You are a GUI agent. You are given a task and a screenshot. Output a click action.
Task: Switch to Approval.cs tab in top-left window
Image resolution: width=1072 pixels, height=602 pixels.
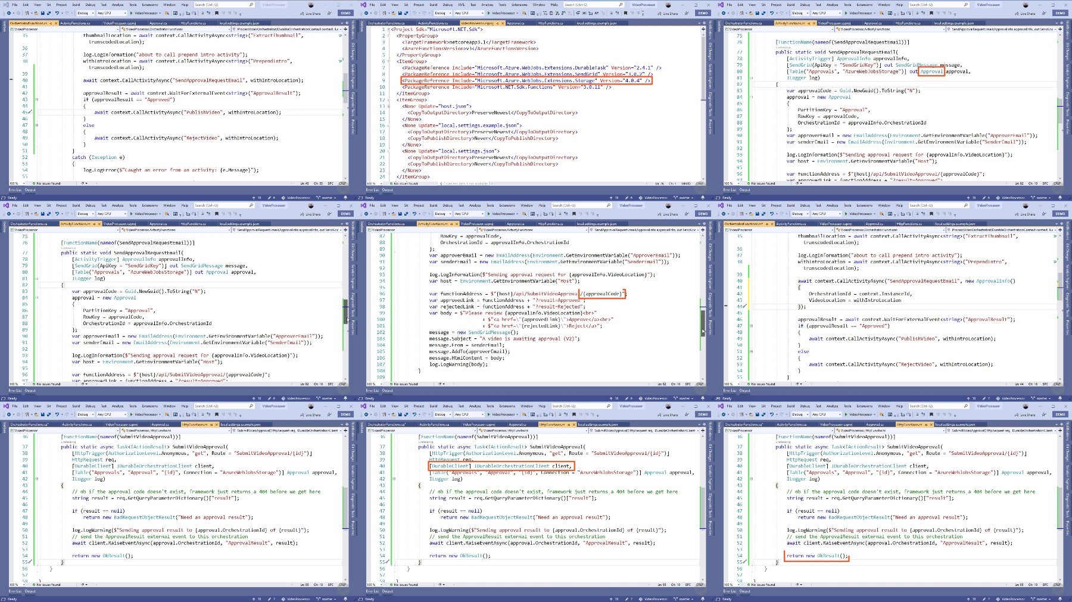pyautogui.click(x=158, y=23)
